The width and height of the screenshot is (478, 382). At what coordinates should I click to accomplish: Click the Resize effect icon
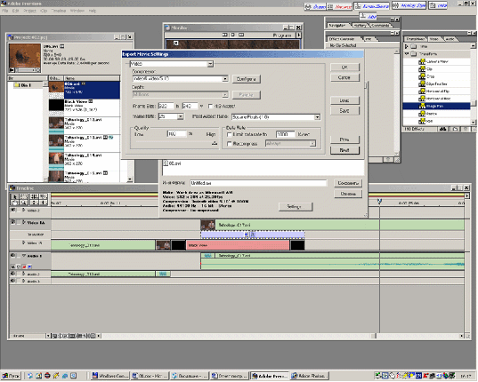click(422, 113)
